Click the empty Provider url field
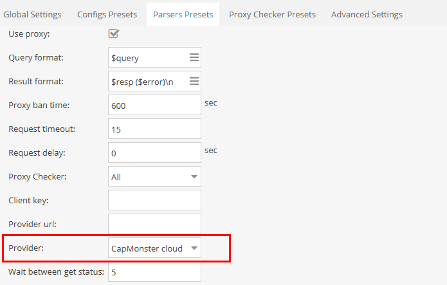Viewport: 447px width, 285px height. (x=154, y=224)
